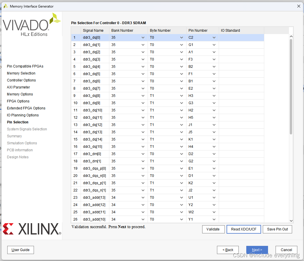This screenshot has width=304, height=261.
Task: Click pin value W2 for ddr3_addr[11]
Action: pyautogui.click(x=191, y=212)
